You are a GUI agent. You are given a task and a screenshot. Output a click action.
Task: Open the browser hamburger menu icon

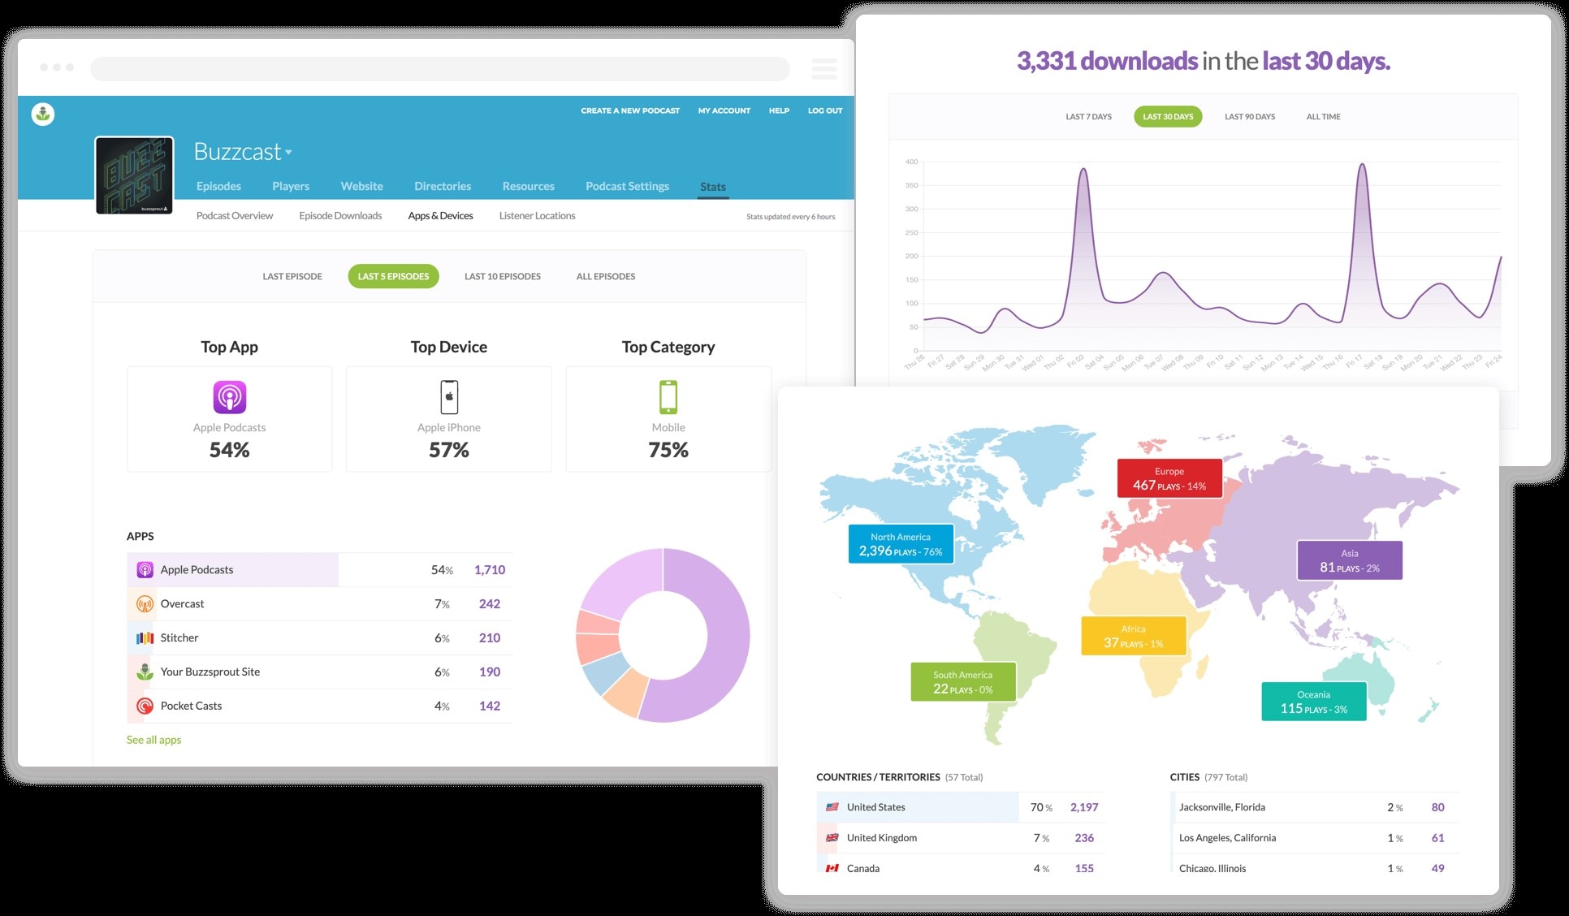pyautogui.click(x=823, y=68)
